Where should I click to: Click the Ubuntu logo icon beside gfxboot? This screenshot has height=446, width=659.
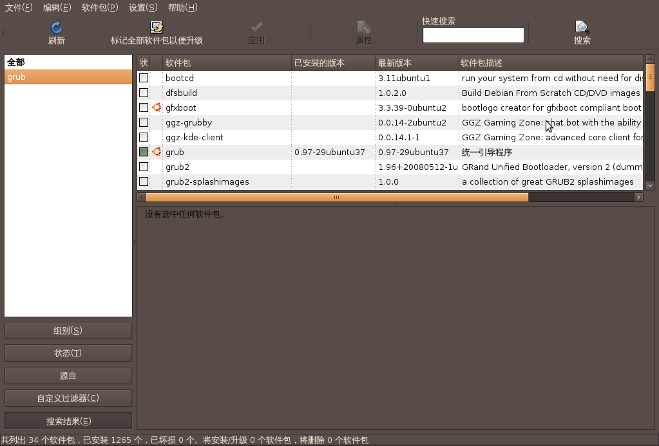tap(157, 107)
